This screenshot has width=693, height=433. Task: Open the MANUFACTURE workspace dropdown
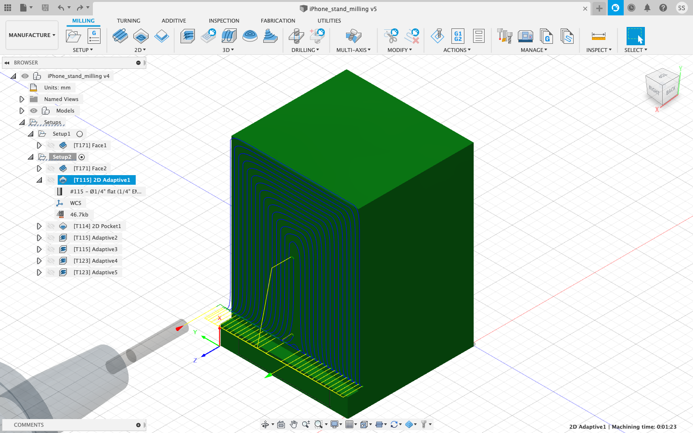click(x=32, y=35)
